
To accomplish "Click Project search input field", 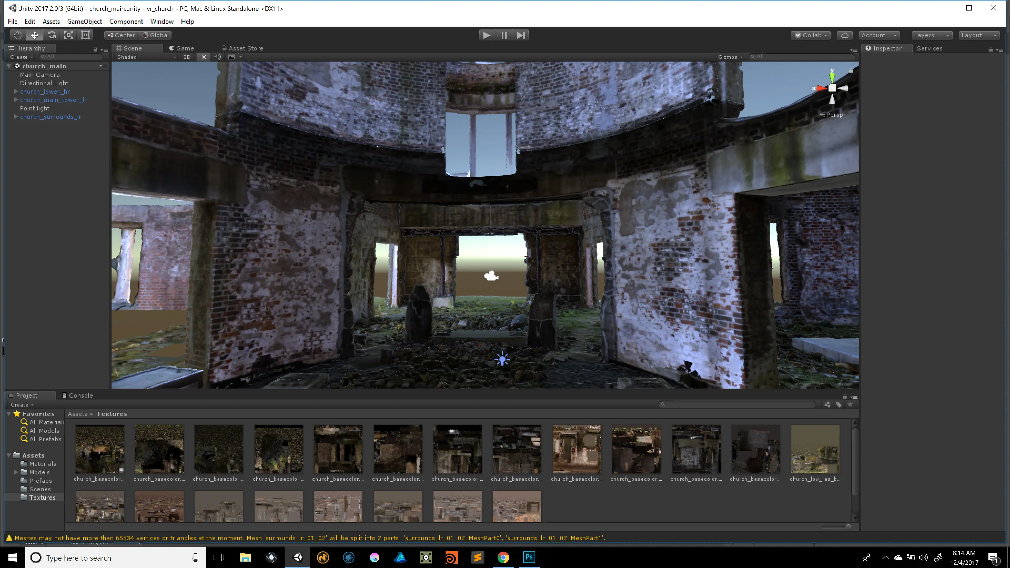I will pyautogui.click(x=737, y=404).
